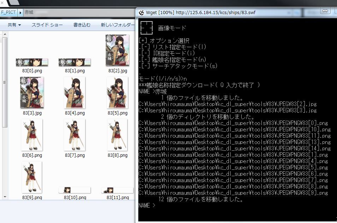Open the 共有 dropdown in Explorer toolbar
The width and height of the screenshot is (337, 223).
tap(14, 25)
